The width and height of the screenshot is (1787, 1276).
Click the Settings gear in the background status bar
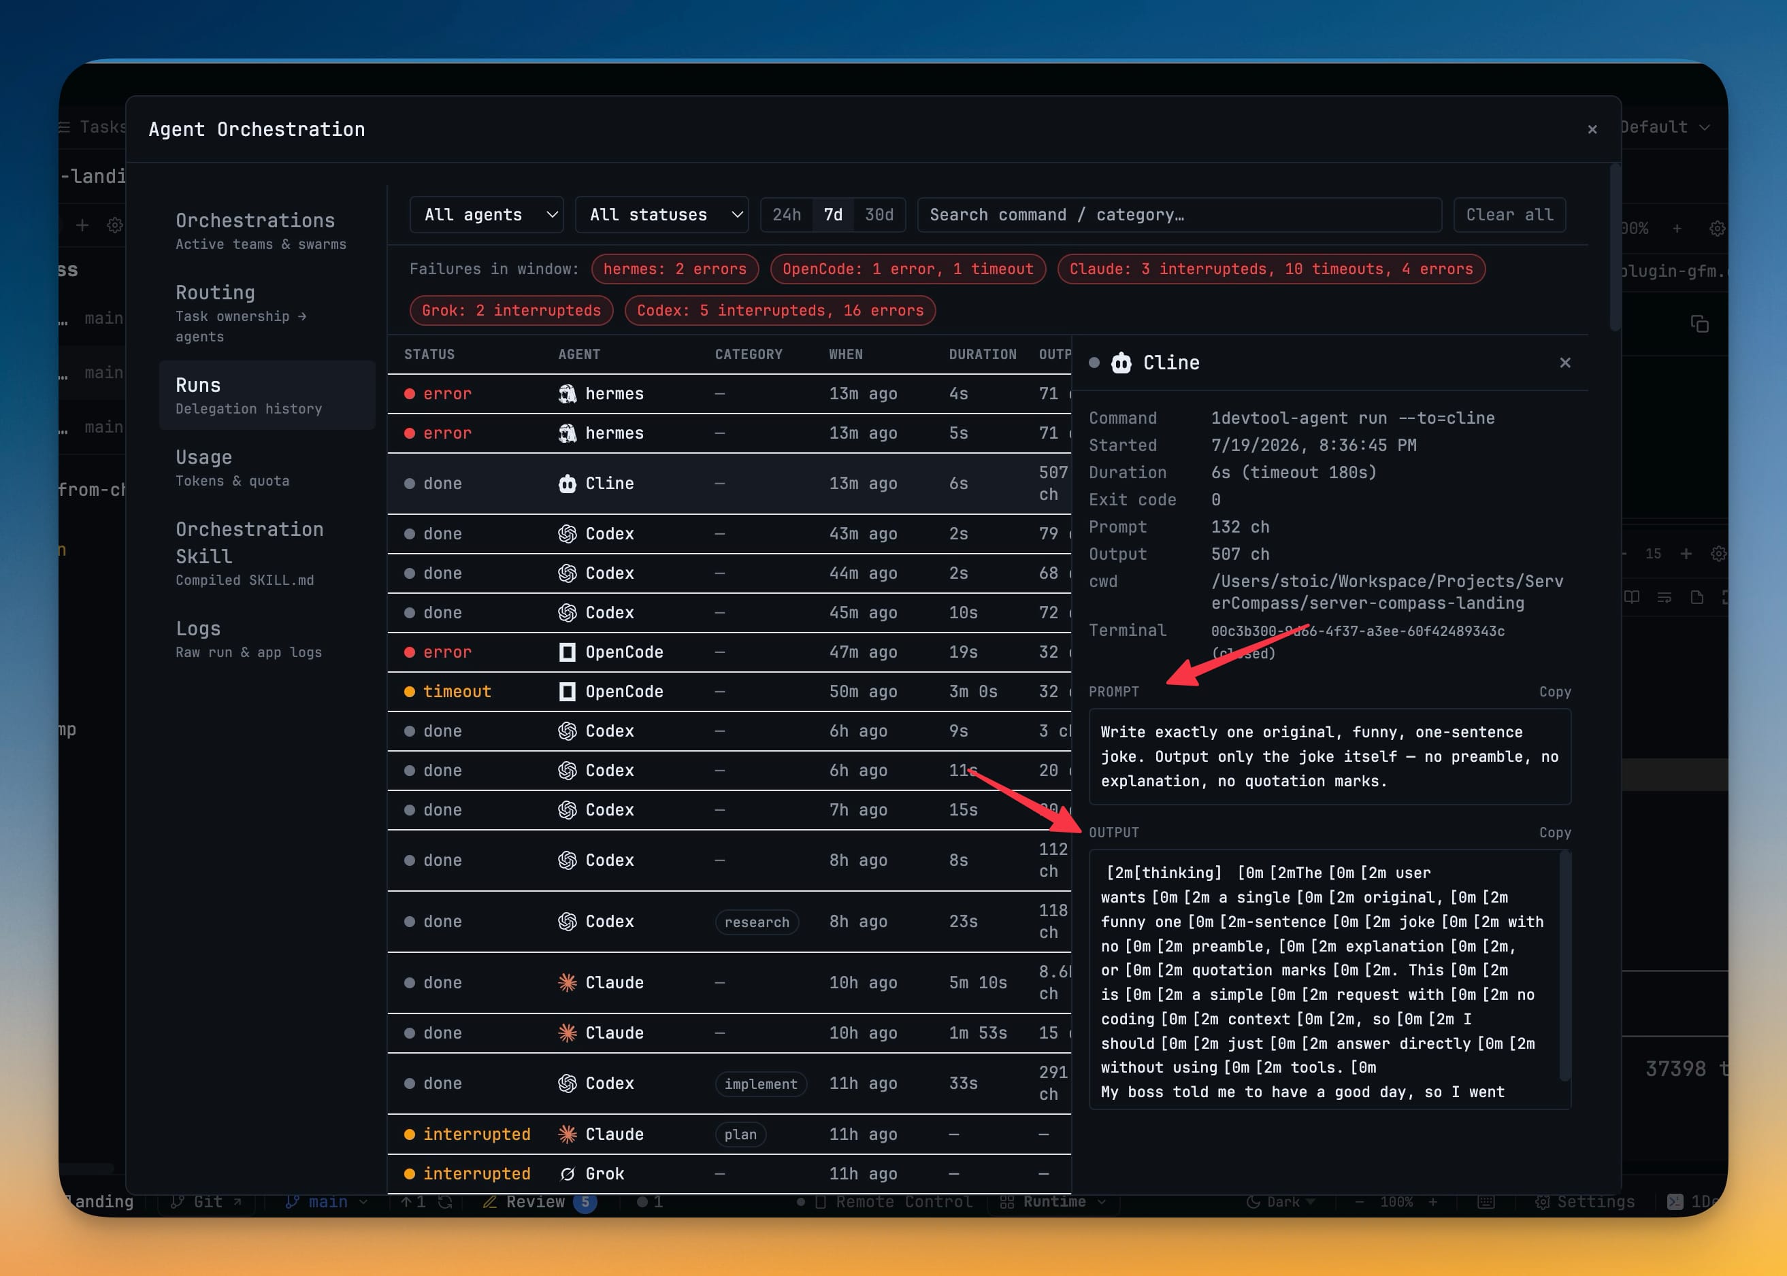coord(1542,1202)
